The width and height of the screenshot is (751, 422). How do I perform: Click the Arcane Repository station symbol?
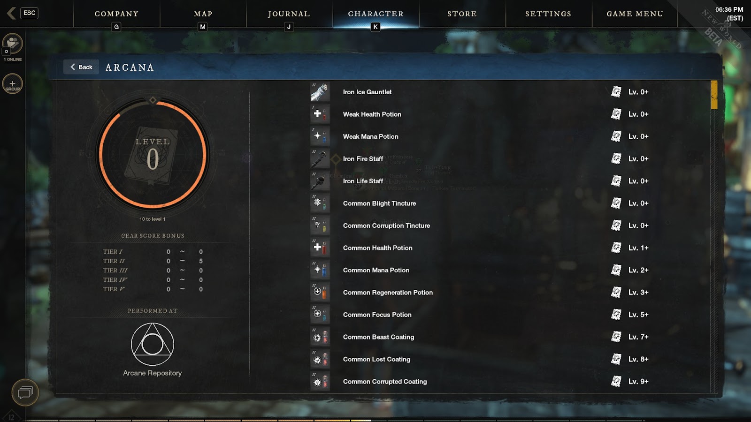pyautogui.click(x=153, y=344)
